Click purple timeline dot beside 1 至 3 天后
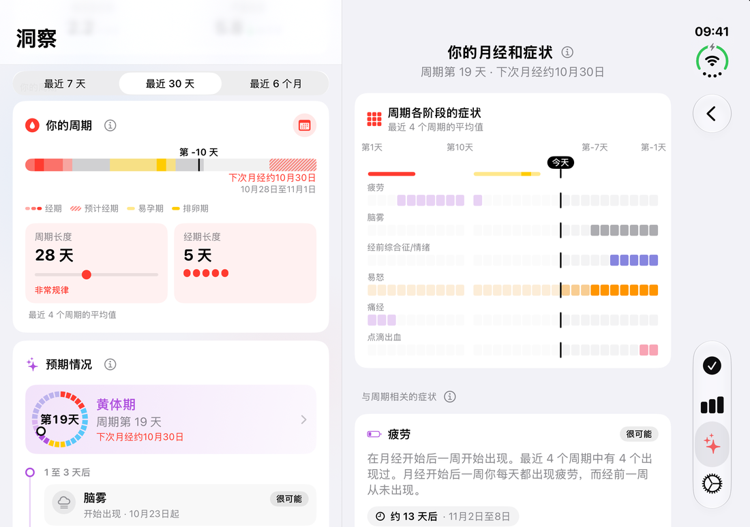750x527 pixels. click(x=29, y=473)
